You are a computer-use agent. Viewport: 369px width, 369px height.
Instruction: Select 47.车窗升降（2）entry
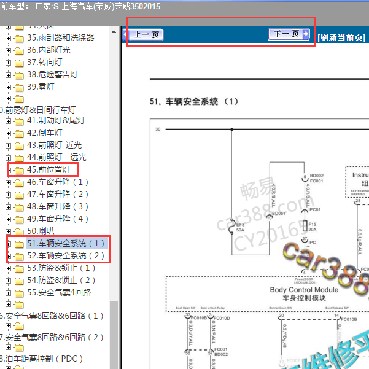[58, 195]
